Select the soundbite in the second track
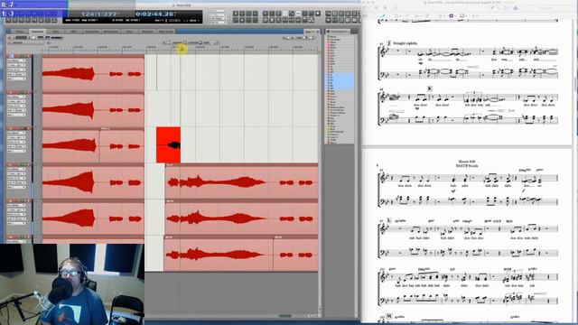Viewport: 578px width, 325px height. click(x=93, y=109)
